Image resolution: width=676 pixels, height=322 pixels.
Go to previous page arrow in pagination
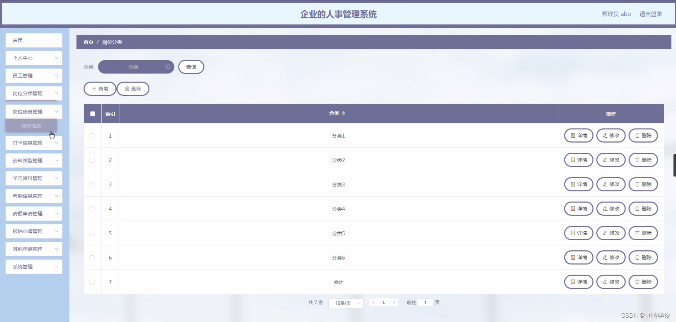click(373, 303)
